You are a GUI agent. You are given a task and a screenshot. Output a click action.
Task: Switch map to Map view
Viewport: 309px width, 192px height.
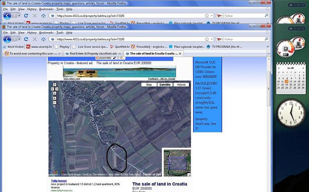pyautogui.click(x=149, y=84)
